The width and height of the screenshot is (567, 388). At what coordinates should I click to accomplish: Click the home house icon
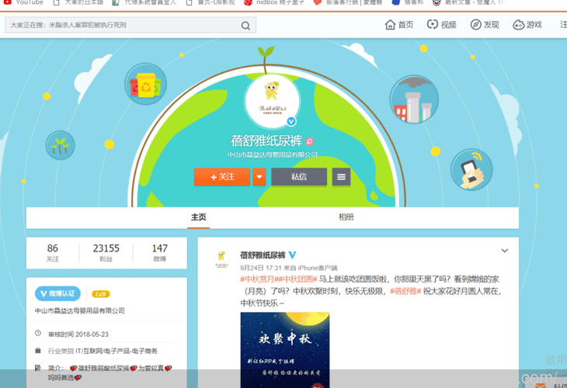390,25
